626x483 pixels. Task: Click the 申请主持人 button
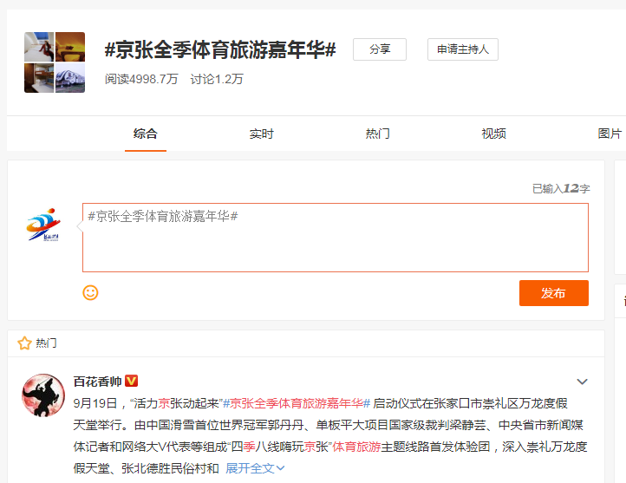pos(462,49)
